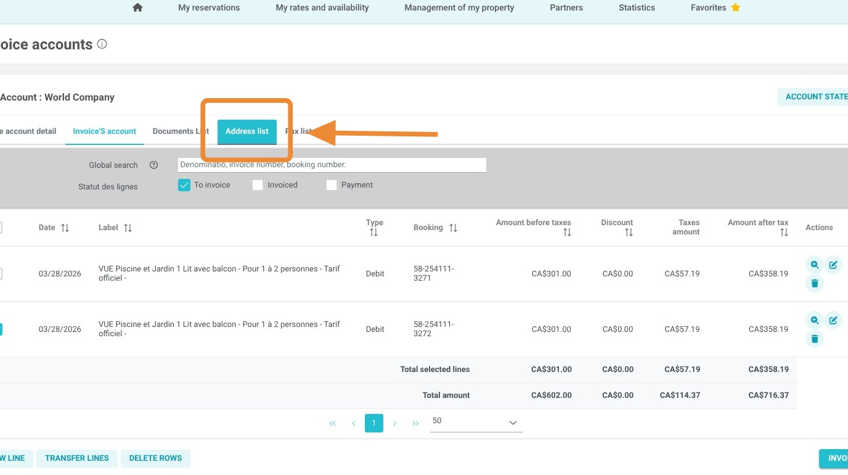This screenshot has height=475, width=848.
Task: Sort table by Booking column
Action: click(x=453, y=228)
